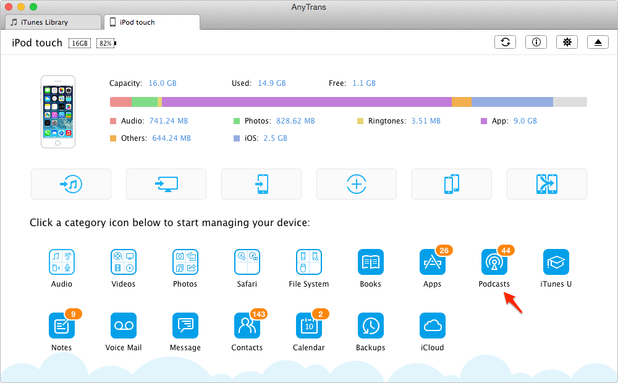
Task: Click the Others orange legend swatch
Action: (113, 138)
